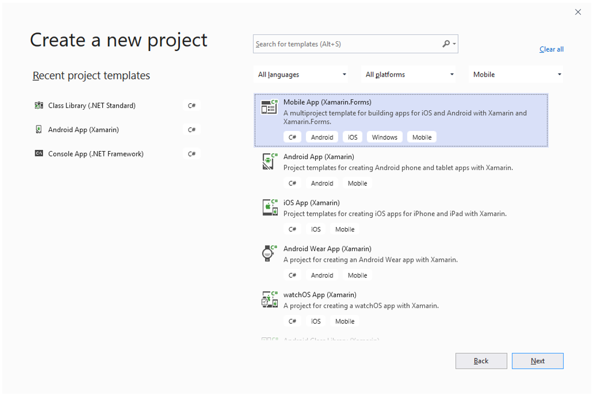Click the C# tag beside Console App (.NET Framework)
This screenshot has width=594, height=397.
[x=192, y=154]
